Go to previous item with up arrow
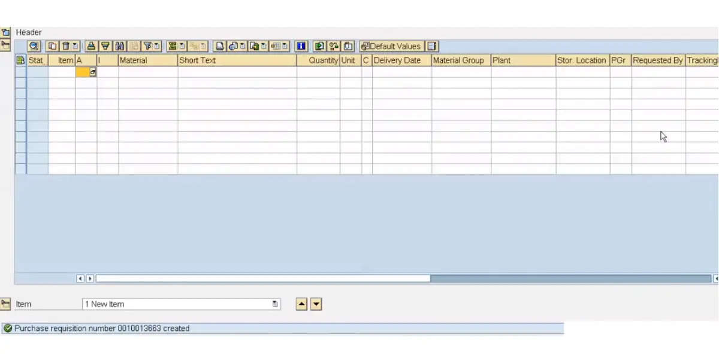 pos(301,304)
